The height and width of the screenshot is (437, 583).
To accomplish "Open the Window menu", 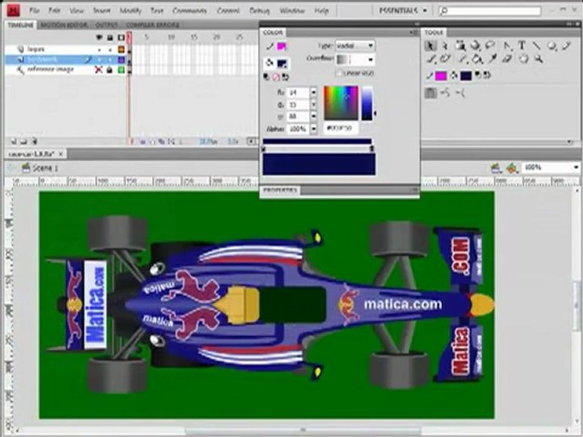I will (292, 11).
